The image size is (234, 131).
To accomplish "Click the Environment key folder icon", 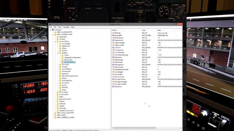I will coord(58,95).
